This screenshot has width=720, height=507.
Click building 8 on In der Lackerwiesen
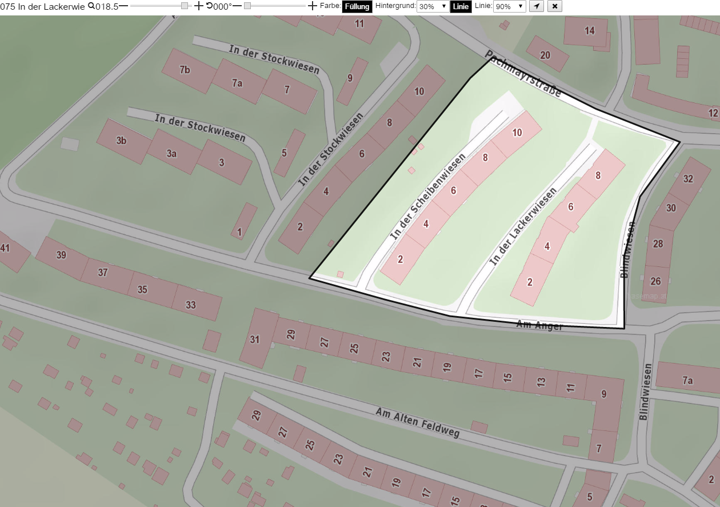click(598, 174)
